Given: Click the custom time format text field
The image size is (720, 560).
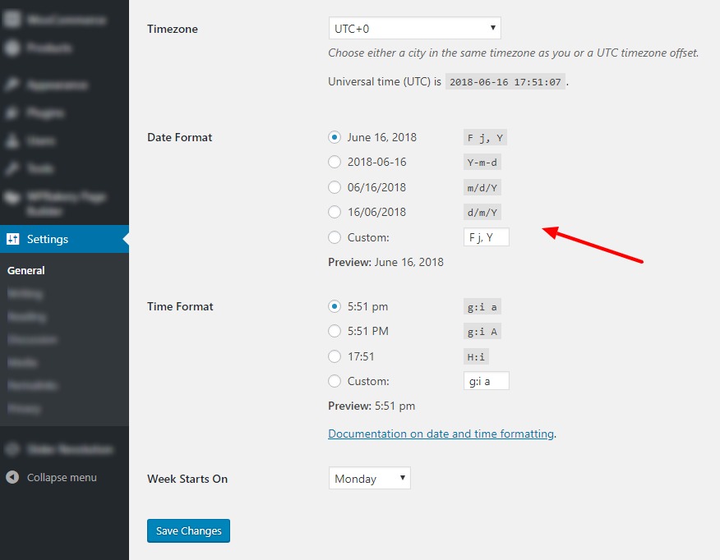Looking at the screenshot, I should click(x=486, y=381).
